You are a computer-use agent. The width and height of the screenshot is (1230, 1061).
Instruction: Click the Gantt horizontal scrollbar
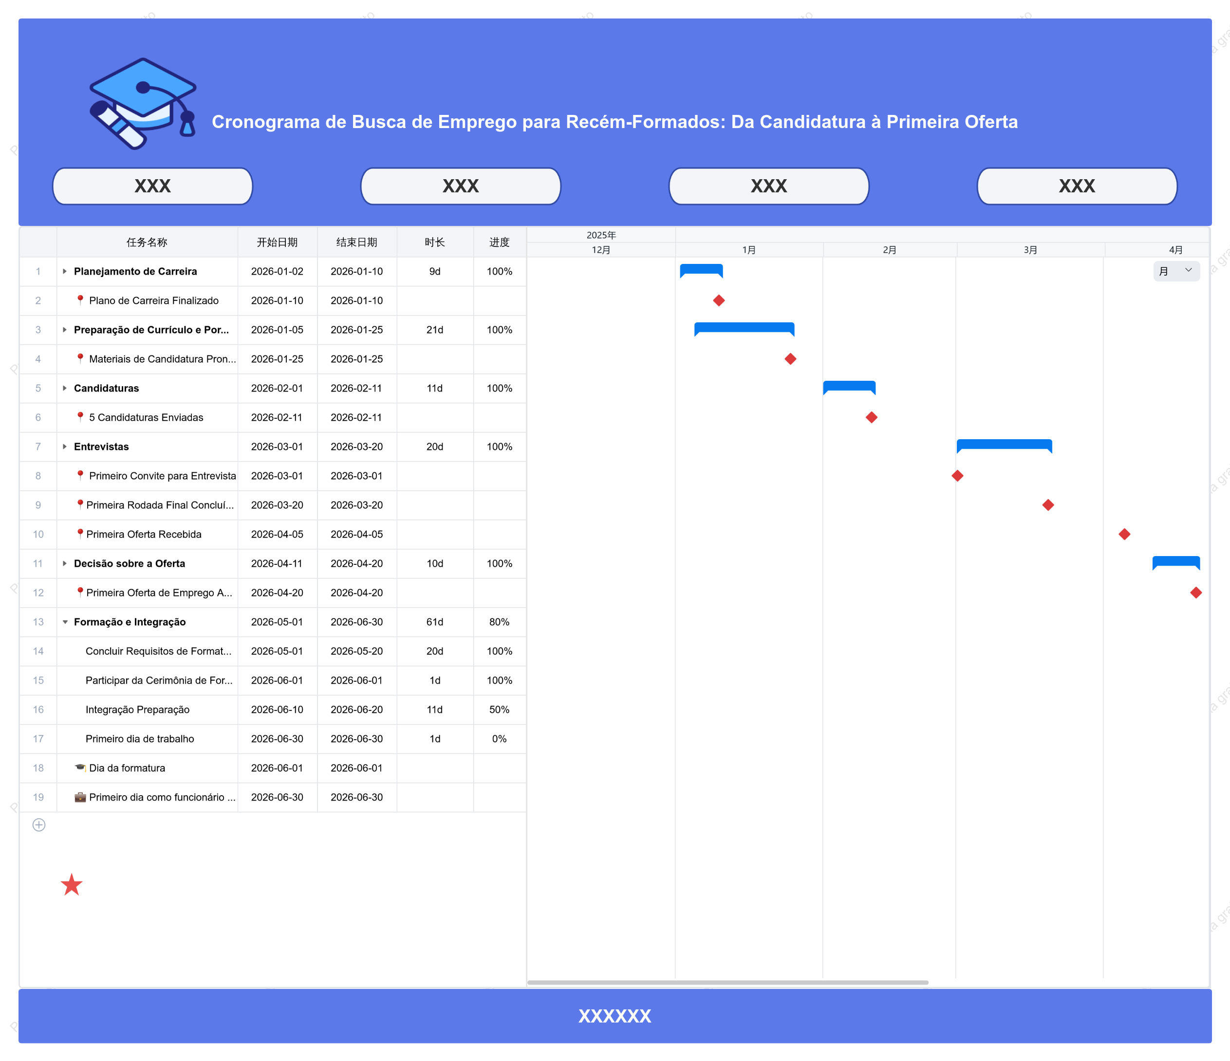point(728,983)
